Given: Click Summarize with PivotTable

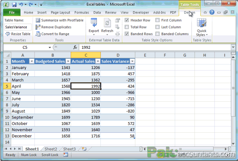Looking at the screenshot, I should point(59,20).
